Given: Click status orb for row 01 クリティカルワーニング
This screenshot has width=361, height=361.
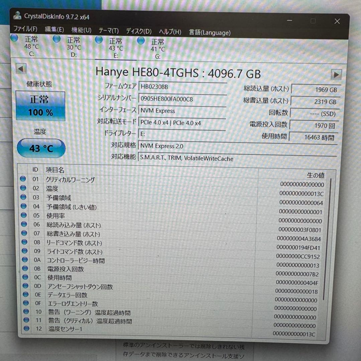Looking at the screenshot, I should [23, 178].
